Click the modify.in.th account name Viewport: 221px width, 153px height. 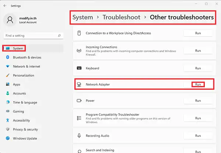click(x=28, y=18)
